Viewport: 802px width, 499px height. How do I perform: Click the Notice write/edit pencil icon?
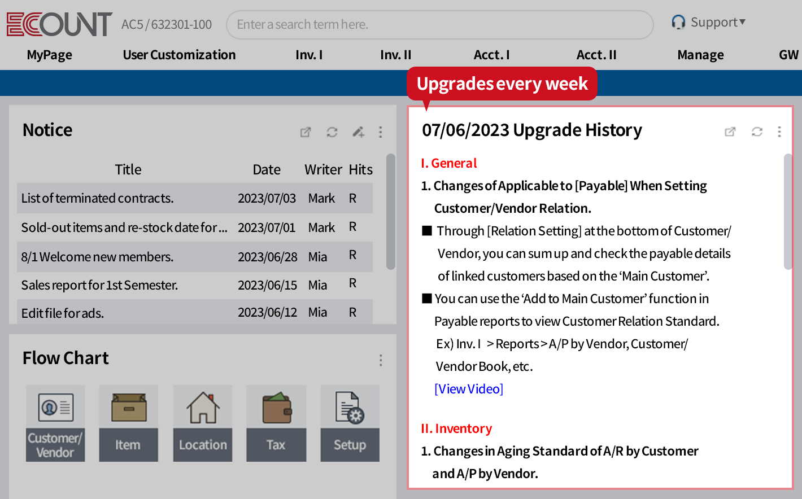tap(358, 132)
